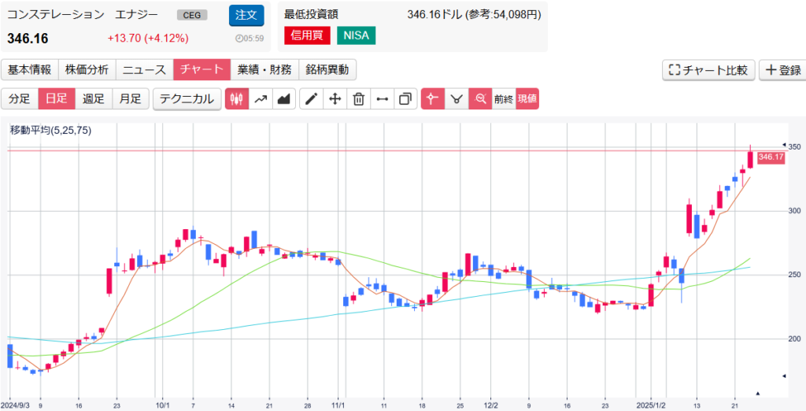Toggle the 現値 current price line
Image resolution: width=806 pixels, height=411 pixels.
[x=527, y=99]
